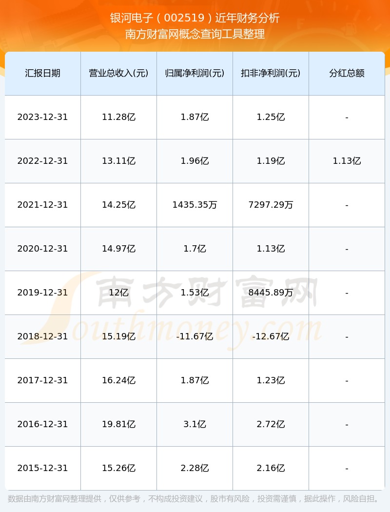The width and height of the screenshot is (390, 512).
Task: Pick non-recurring profit 1.25亿
Action: pyautogui.click(x=271, y=117)
